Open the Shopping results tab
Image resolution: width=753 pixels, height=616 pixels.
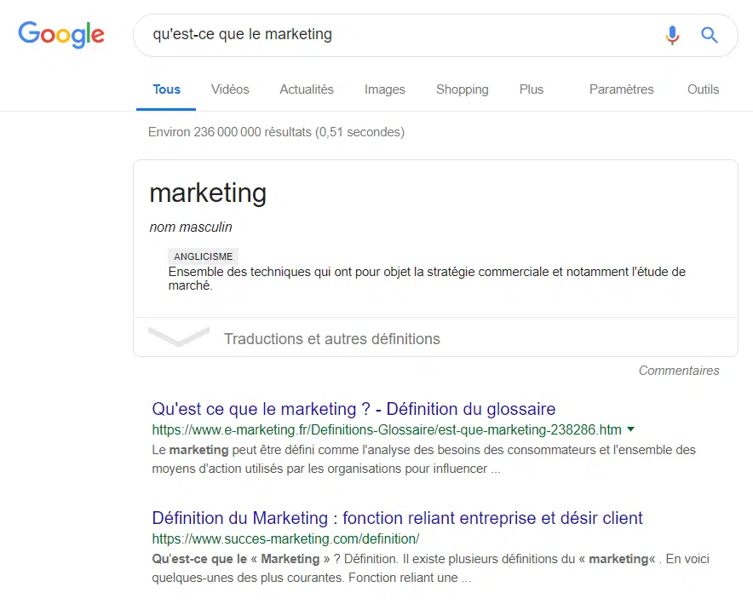[463, 89]
